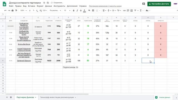178x100 pixels.
Task: Open the Жизнь Без Босса link cell
Action: click(24, 44)
